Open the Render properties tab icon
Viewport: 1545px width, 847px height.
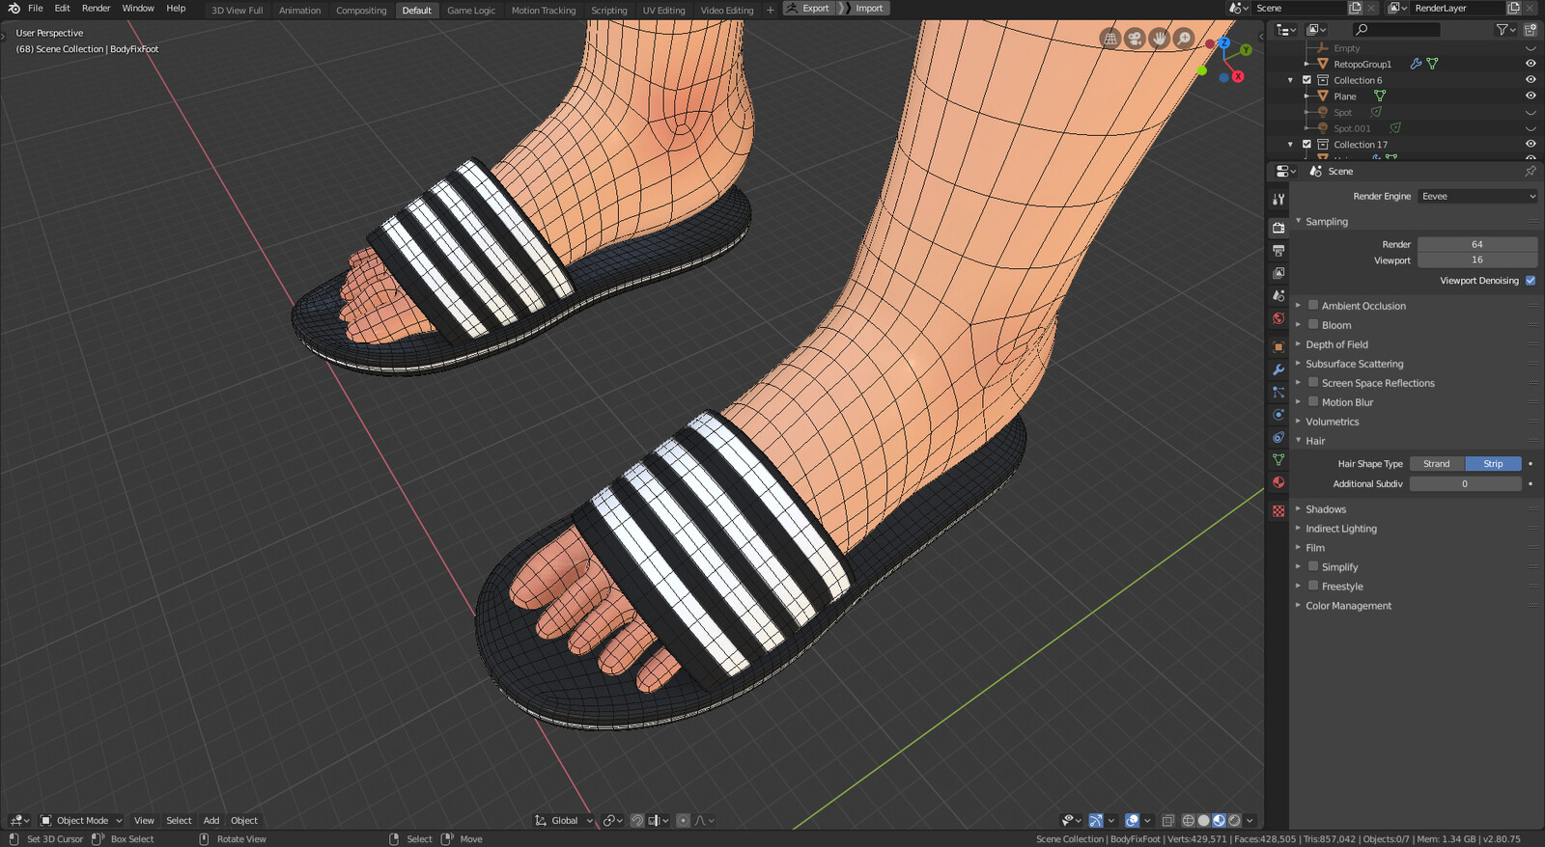(1278, 228)
